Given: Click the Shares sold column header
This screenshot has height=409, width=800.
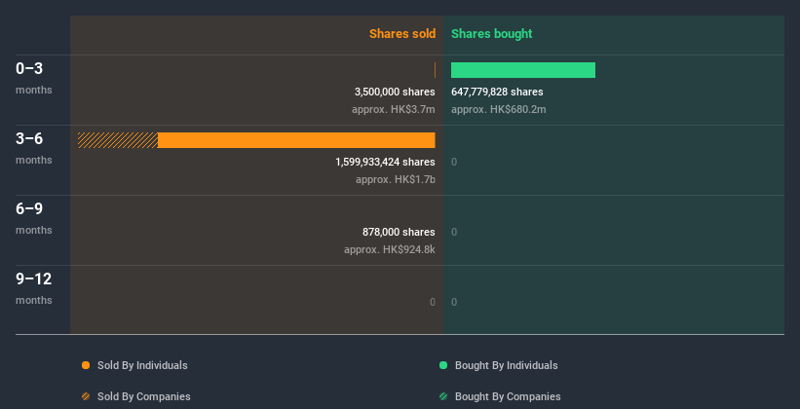Looking at the screenshot, I should point(402,34).
